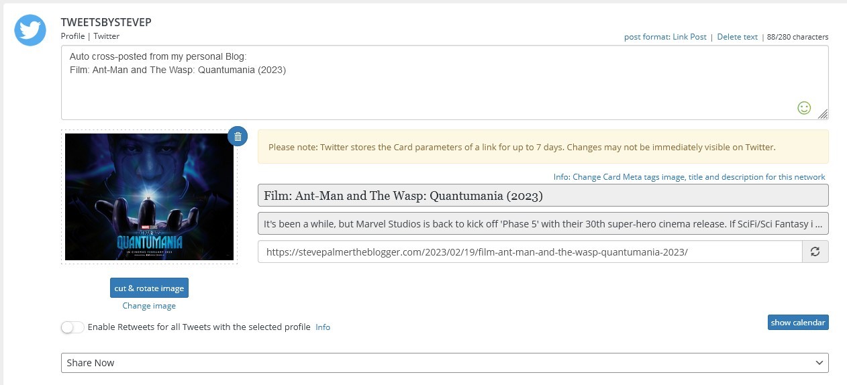
Task: Open the emoji picker smiley icon
Action: pyautogui.click(x=804, y=107)
